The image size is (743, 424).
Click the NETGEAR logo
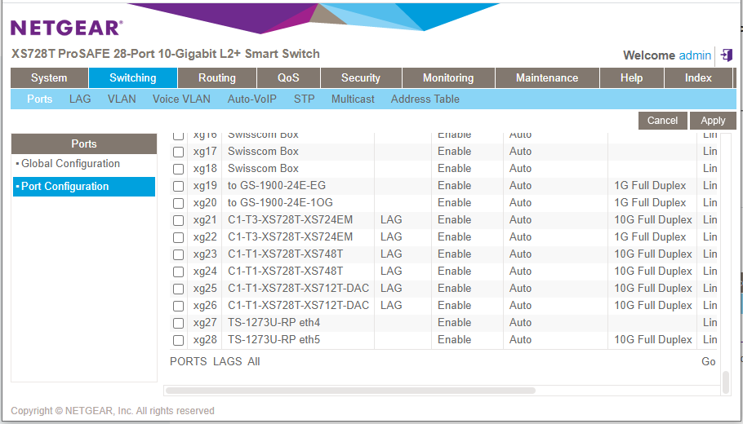coord(66,28)
